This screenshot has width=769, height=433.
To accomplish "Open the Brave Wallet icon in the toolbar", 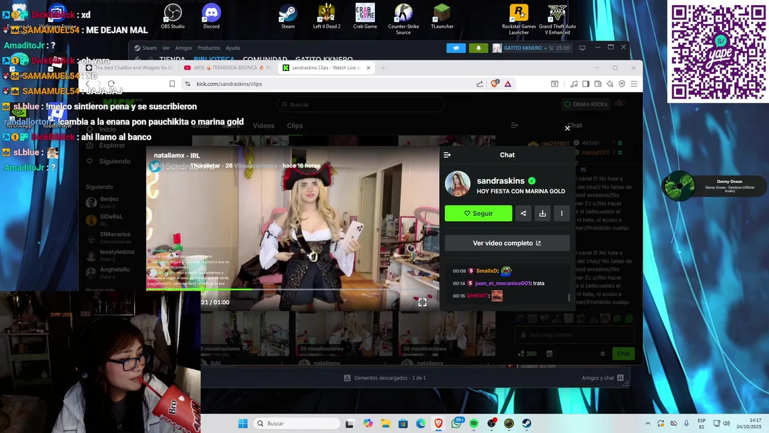I will pos(598,84).
